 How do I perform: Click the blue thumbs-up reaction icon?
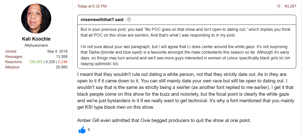click(x=82, y=130)
